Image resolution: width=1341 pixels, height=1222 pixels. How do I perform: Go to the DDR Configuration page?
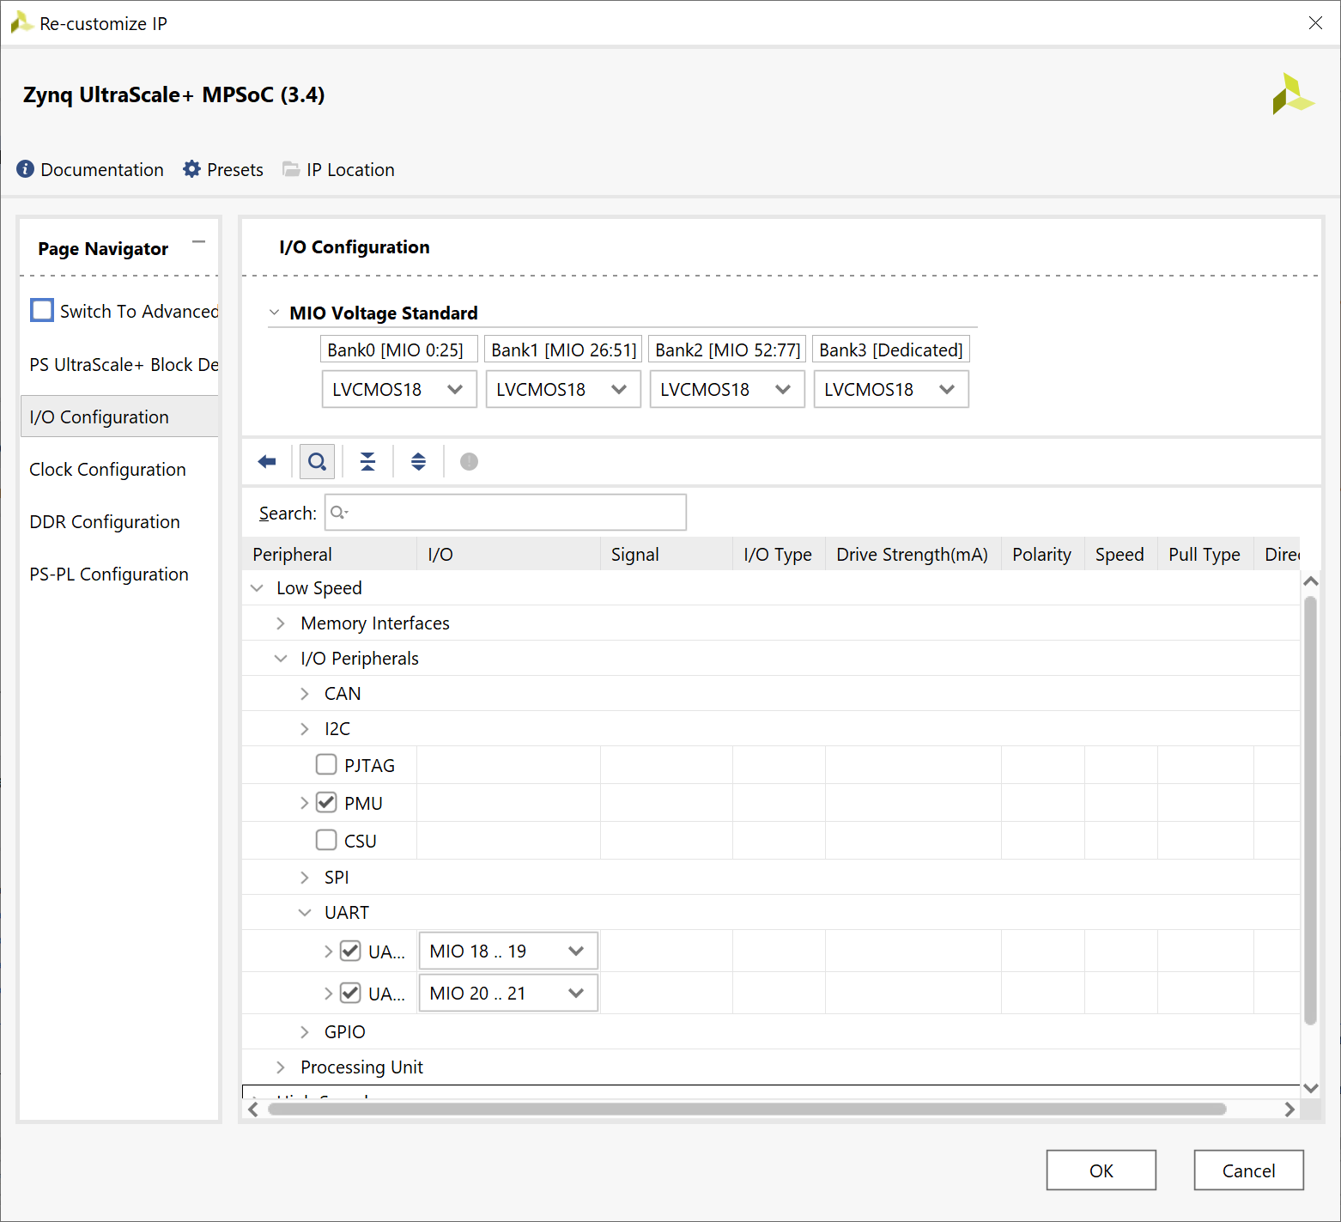105,521
